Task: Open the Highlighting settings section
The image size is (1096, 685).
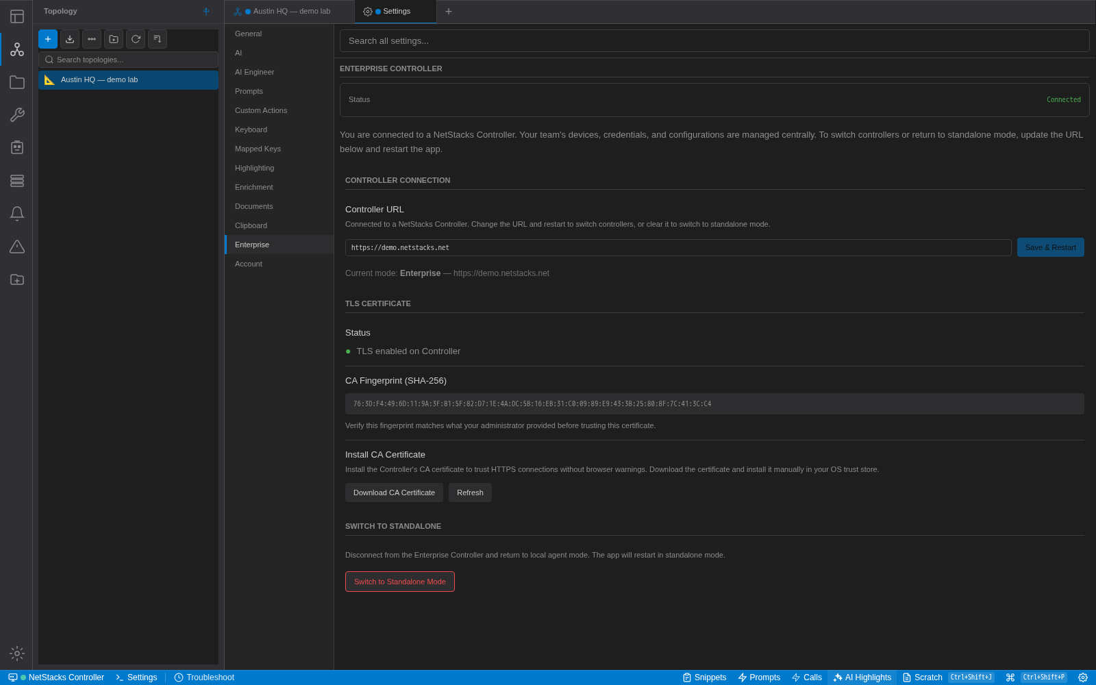Action: (x=279, y=168)
